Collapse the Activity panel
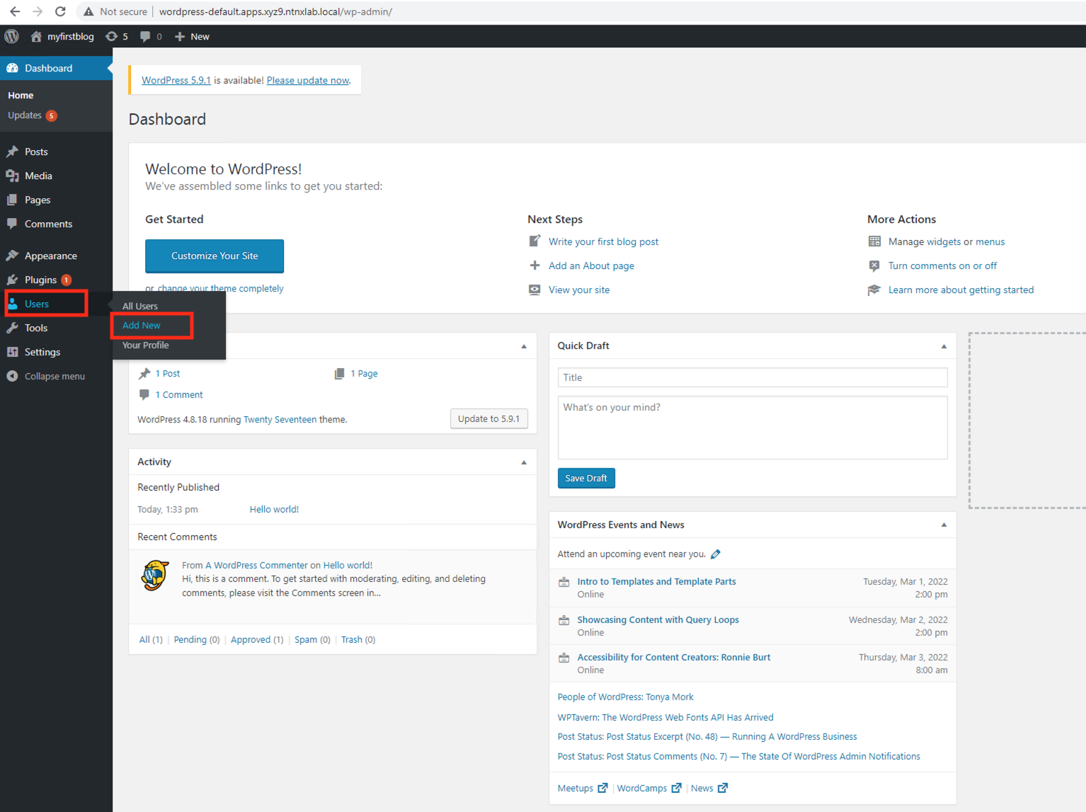The height and width of the screenshot is (812, 1086). pos(524,462)
